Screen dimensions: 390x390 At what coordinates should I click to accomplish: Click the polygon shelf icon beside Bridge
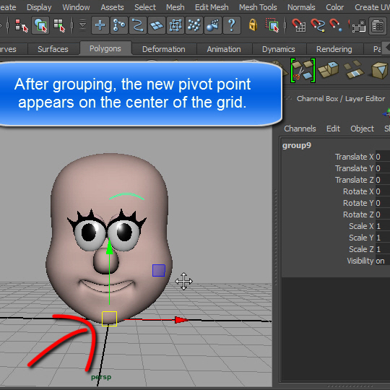pyautogui.click(x=380, y=70)
